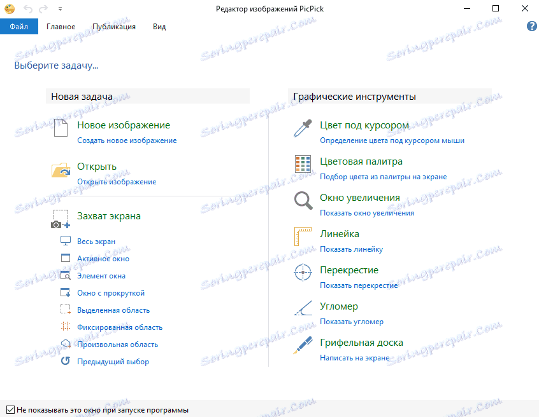Select 'Весь экран' capture option
The width and height of the screenshot is (539, 417).
[x=96, y=242]
